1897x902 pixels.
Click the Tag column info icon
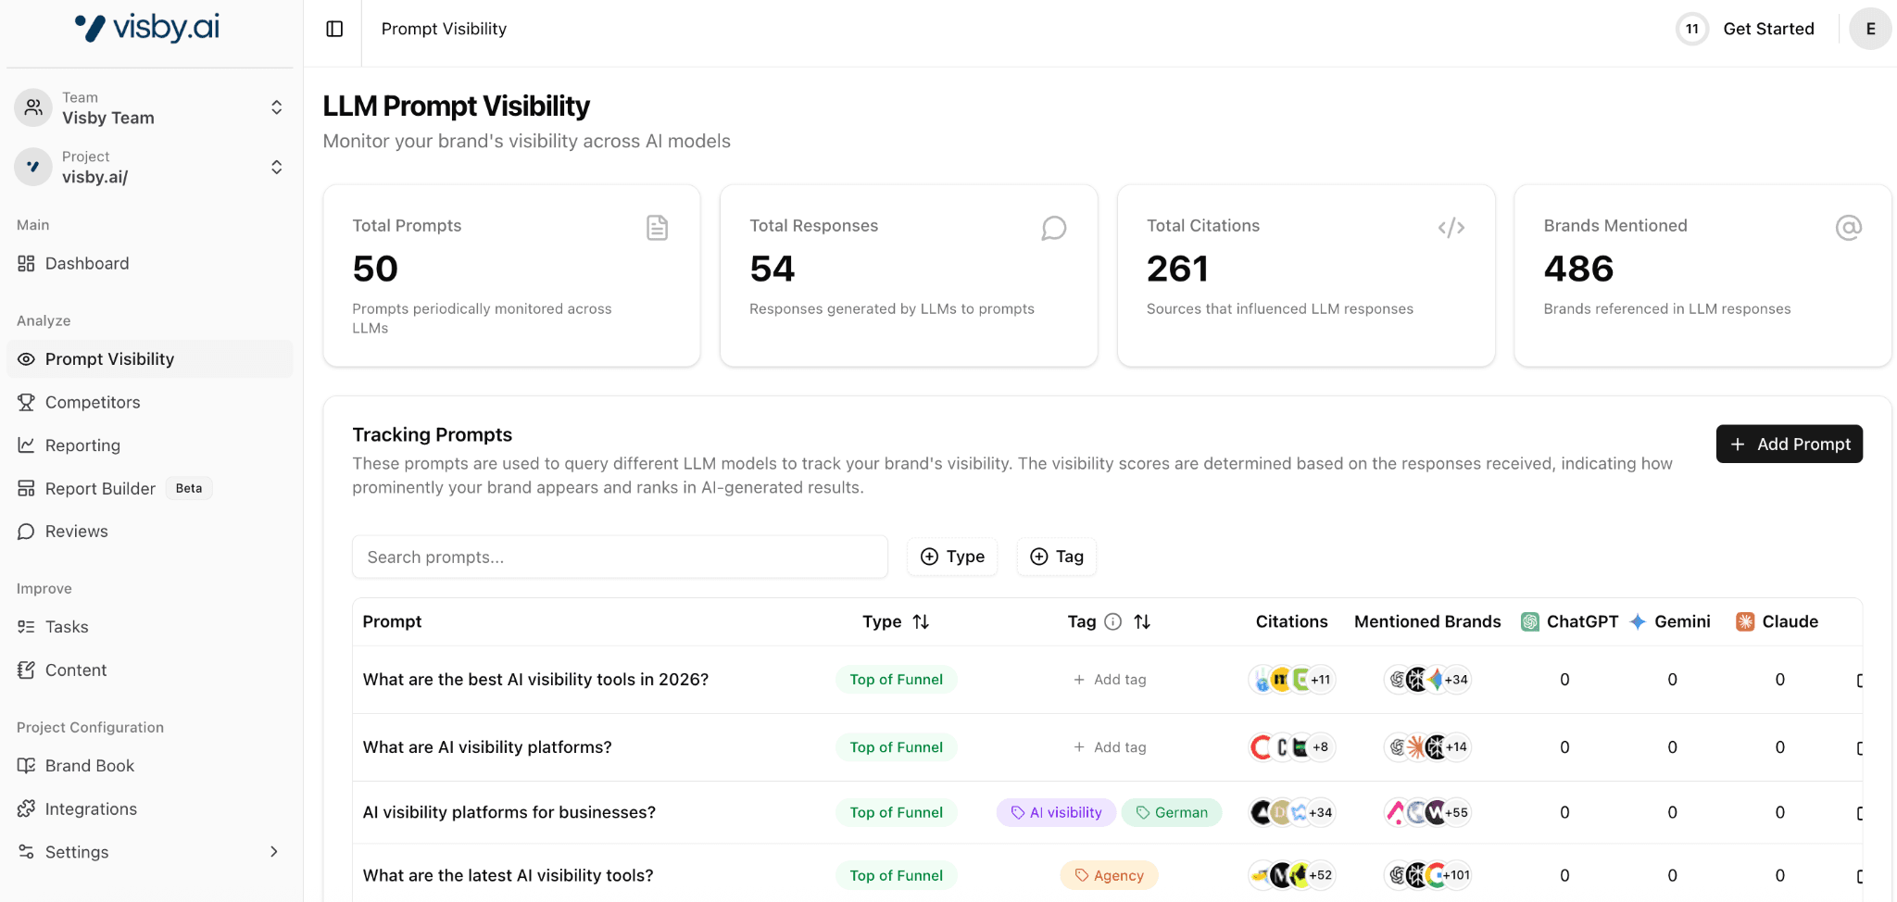coord(1113,622)
